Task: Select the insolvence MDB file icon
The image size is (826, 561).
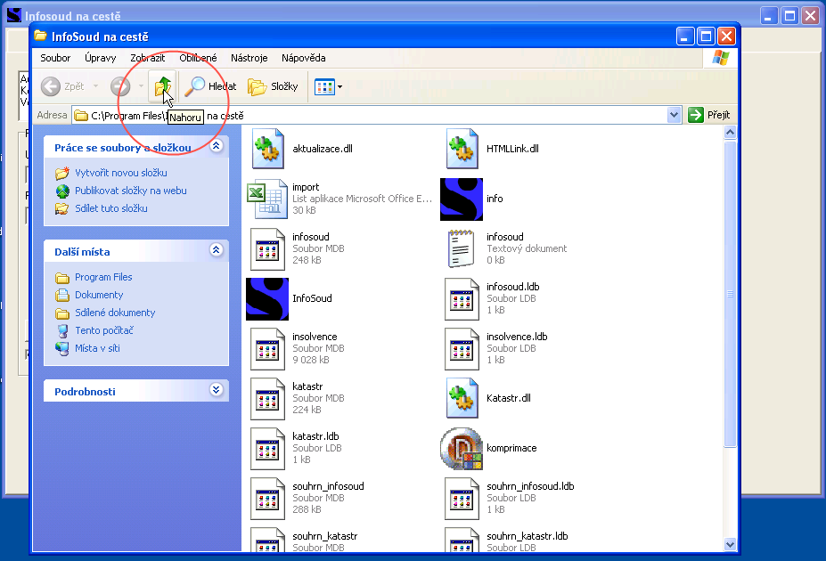Action: pos(267,349)
